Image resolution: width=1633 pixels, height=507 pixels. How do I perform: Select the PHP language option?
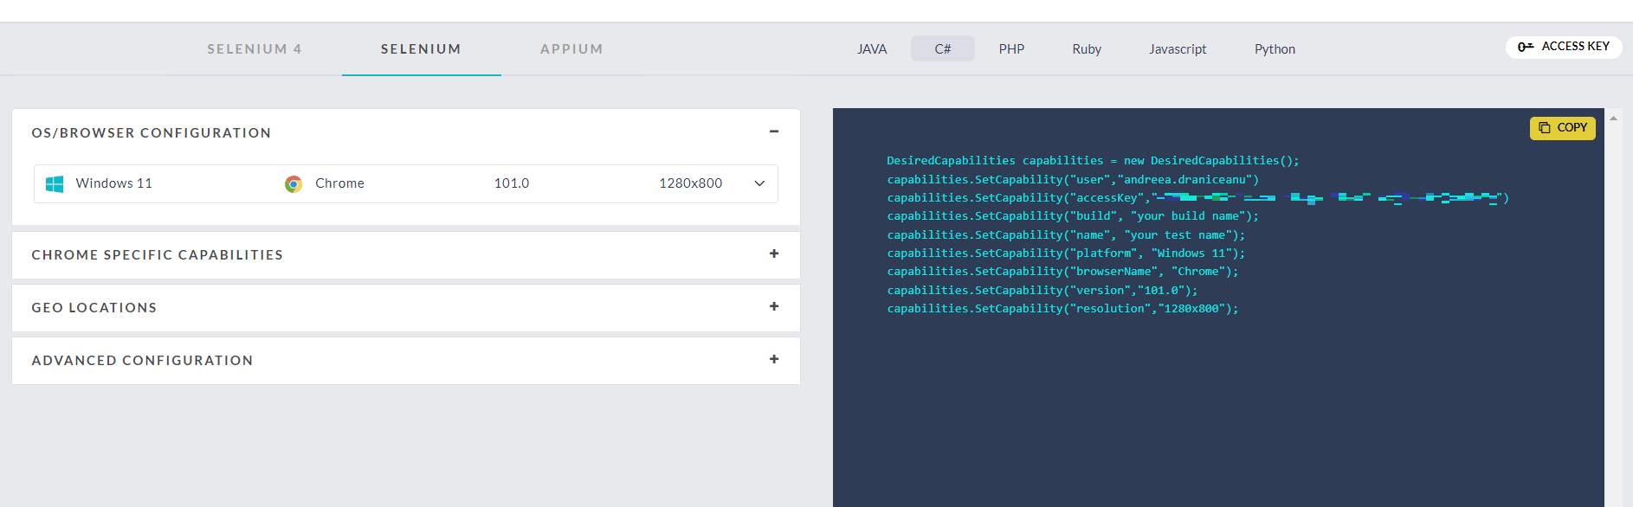pyautogui.click(x=1011, y=49)
